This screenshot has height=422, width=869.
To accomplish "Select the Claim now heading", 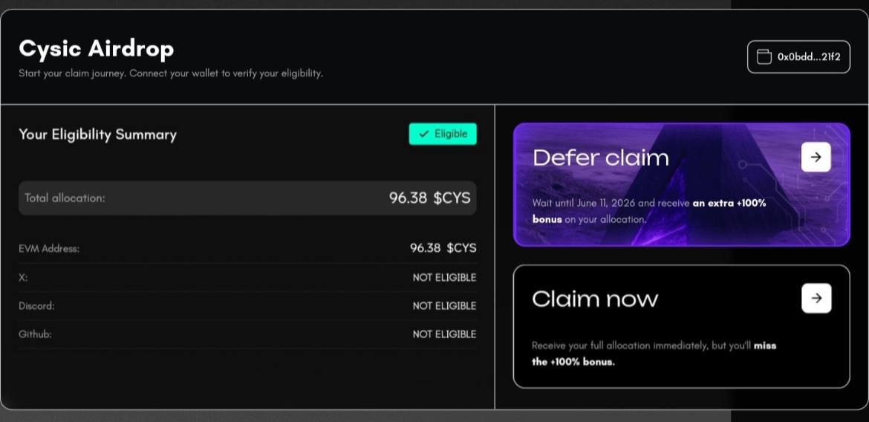I will [x=595, y=299].
